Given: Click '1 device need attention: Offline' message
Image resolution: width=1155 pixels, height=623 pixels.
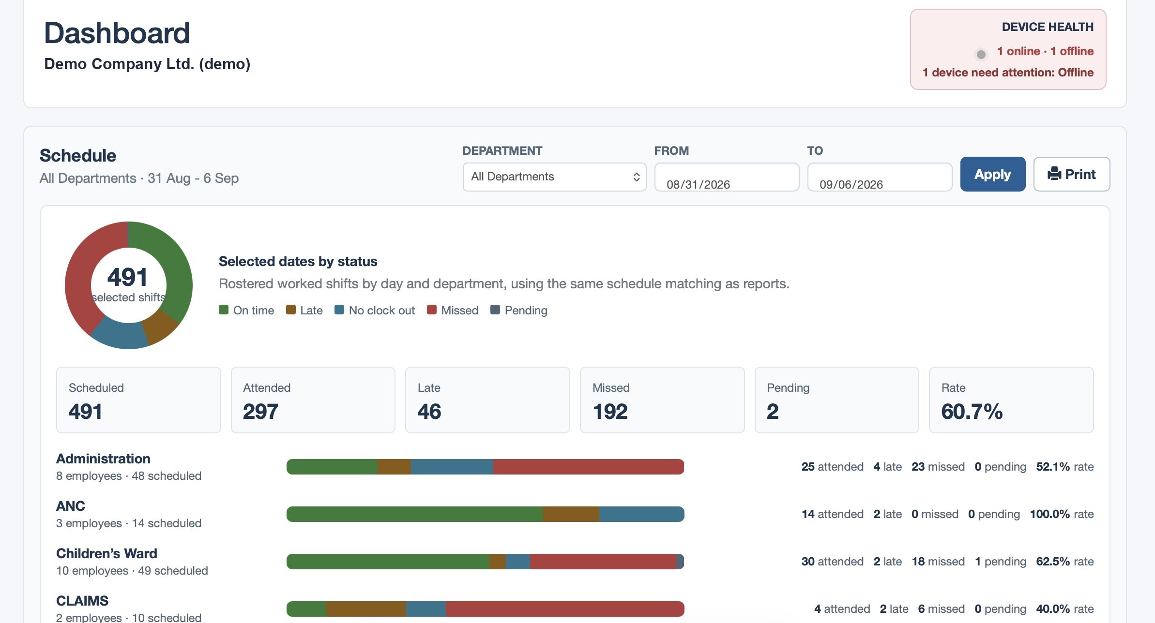Looking at the screenshot, I should point(1008,73).
